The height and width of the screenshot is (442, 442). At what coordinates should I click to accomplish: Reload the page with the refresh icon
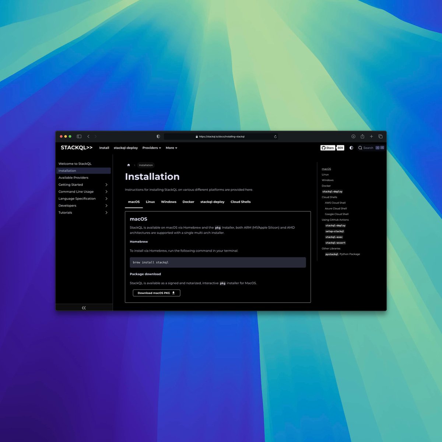(275, 137)
